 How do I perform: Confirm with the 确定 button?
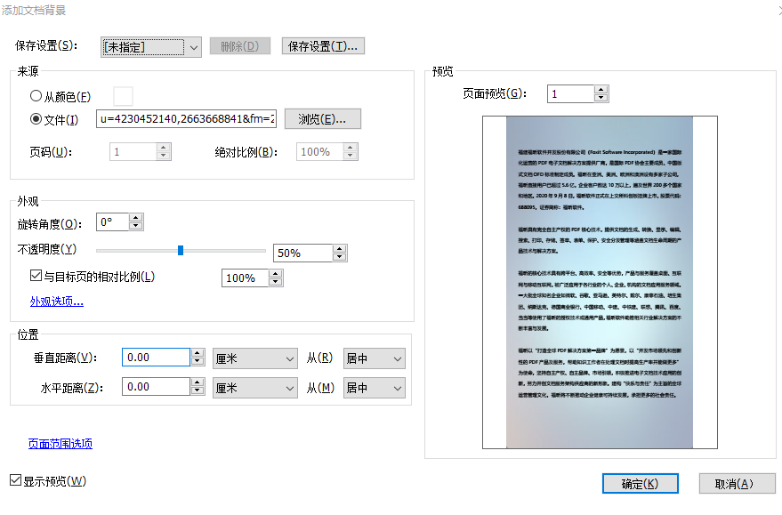click(x=640, y=483)
